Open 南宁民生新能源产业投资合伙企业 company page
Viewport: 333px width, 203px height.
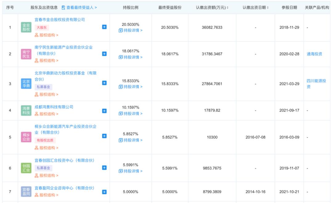[64, 50]
